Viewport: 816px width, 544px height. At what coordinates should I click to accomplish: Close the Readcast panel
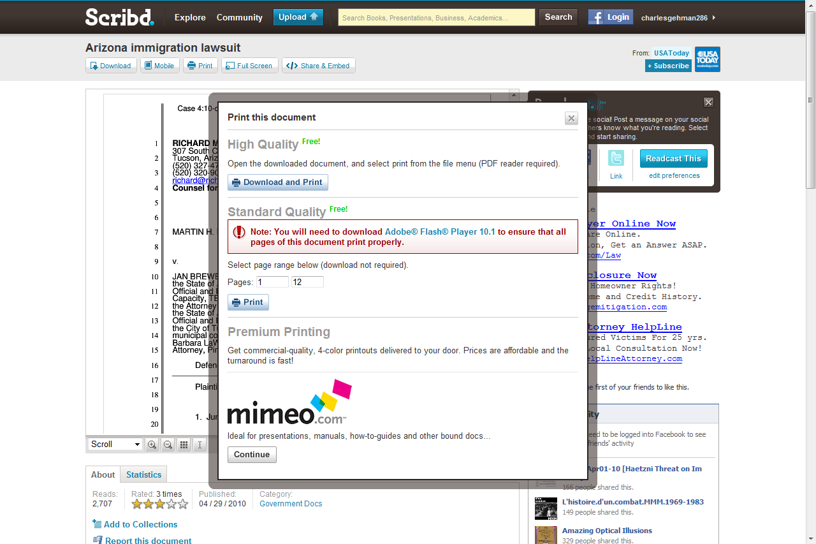(708, 102)
